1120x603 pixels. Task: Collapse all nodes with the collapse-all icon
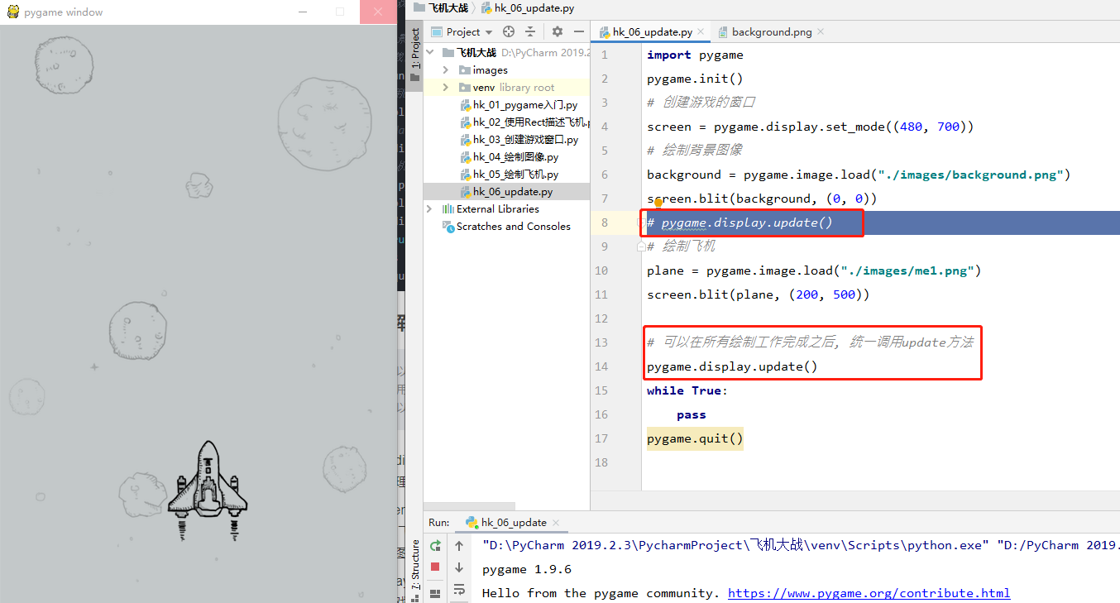[x=530, y=31]
